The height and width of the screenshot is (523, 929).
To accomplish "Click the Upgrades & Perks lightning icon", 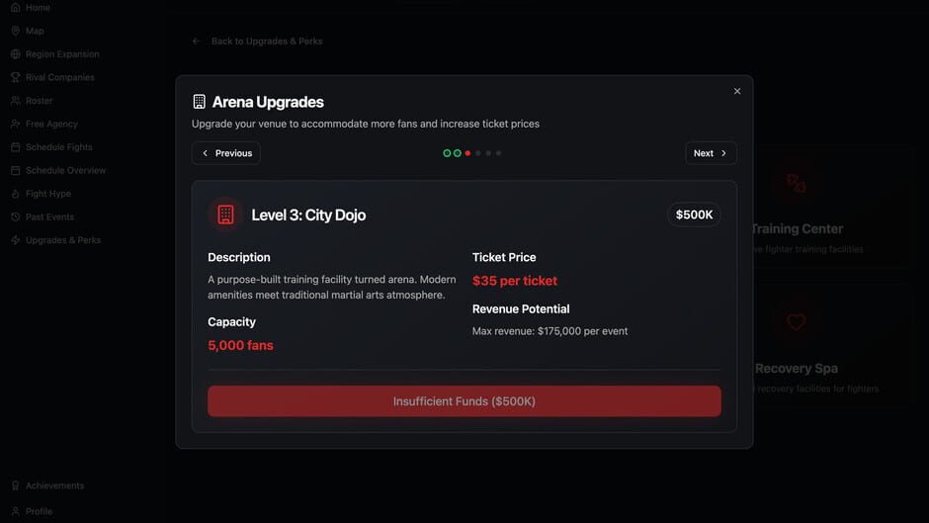I will (15, 240).
